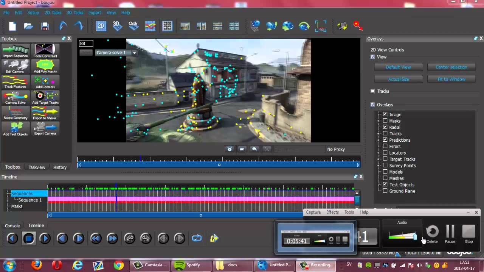
Task: Open the Export menu
Action: (x=95, y=13)
